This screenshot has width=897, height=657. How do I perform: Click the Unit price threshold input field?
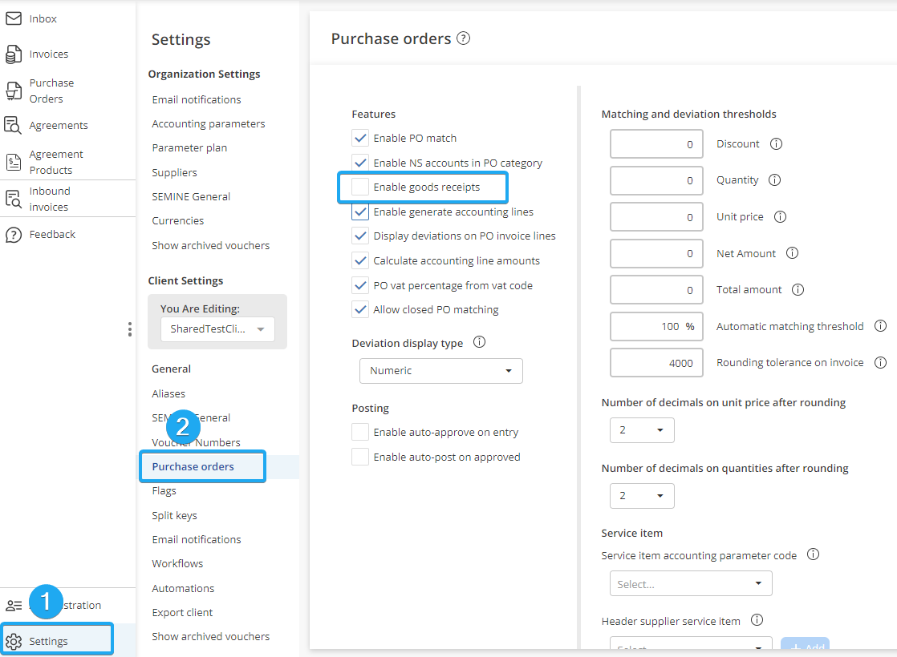[x=656, y=217]
